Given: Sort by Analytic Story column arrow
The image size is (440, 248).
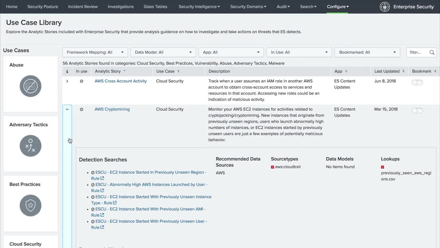Looking at the screenshot, I should pyautogui.click(x=124, y=71).
